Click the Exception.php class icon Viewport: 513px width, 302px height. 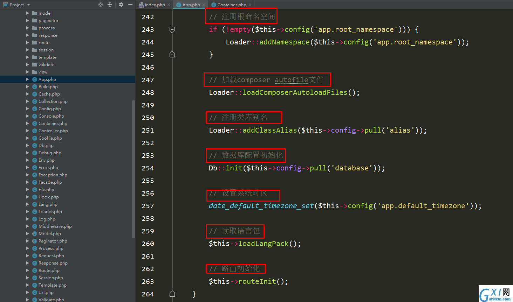click(x=35, y=175)
